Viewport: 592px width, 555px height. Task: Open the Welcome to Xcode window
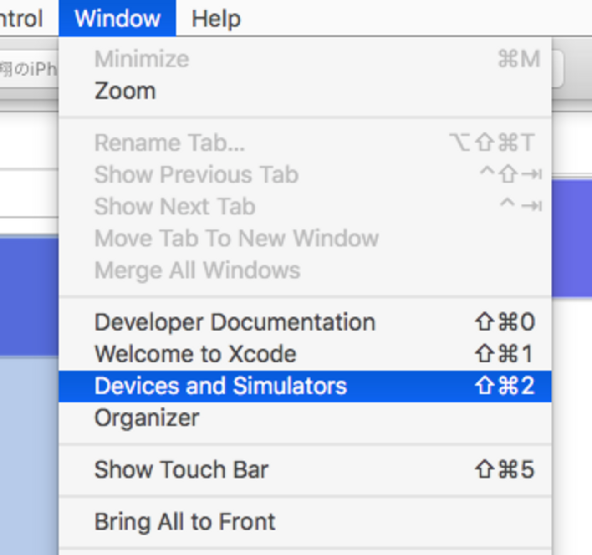pos(195,354)
